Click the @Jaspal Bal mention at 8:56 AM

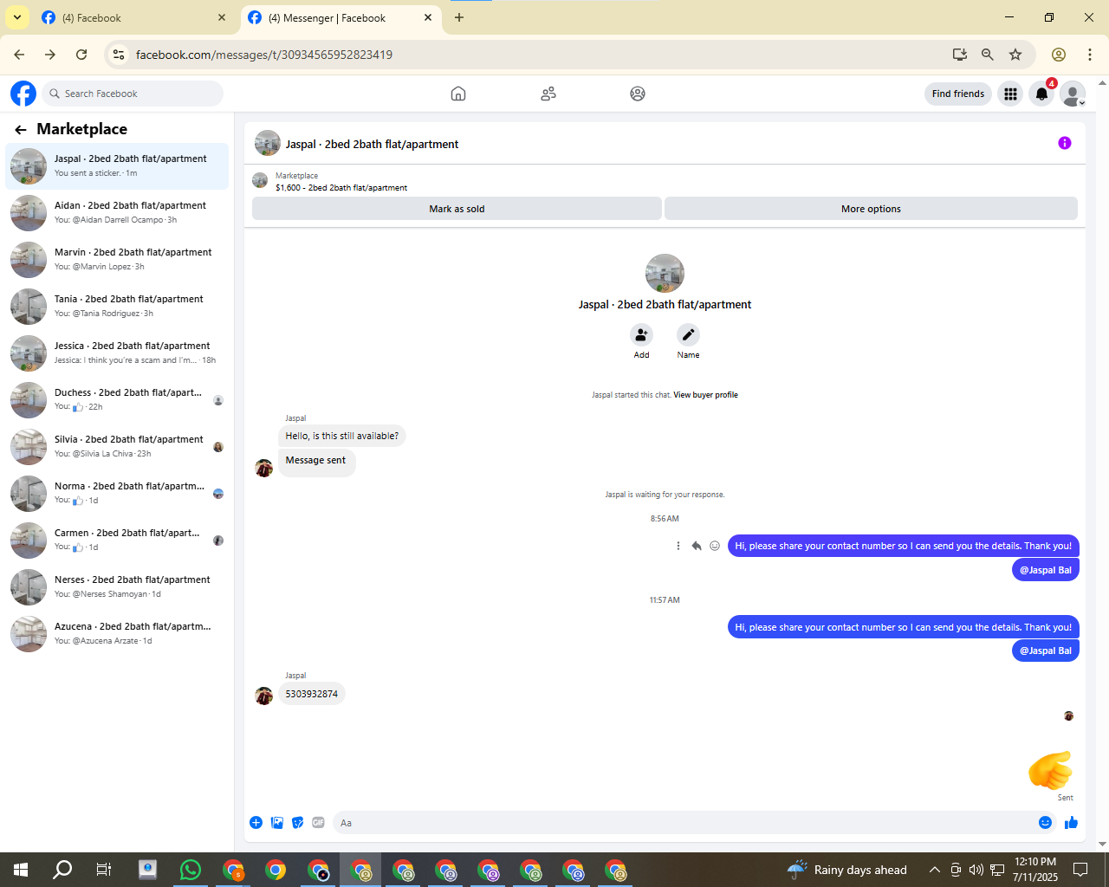point(1046,570)
